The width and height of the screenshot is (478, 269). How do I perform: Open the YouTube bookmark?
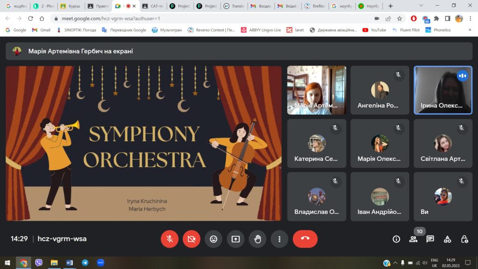374,30
